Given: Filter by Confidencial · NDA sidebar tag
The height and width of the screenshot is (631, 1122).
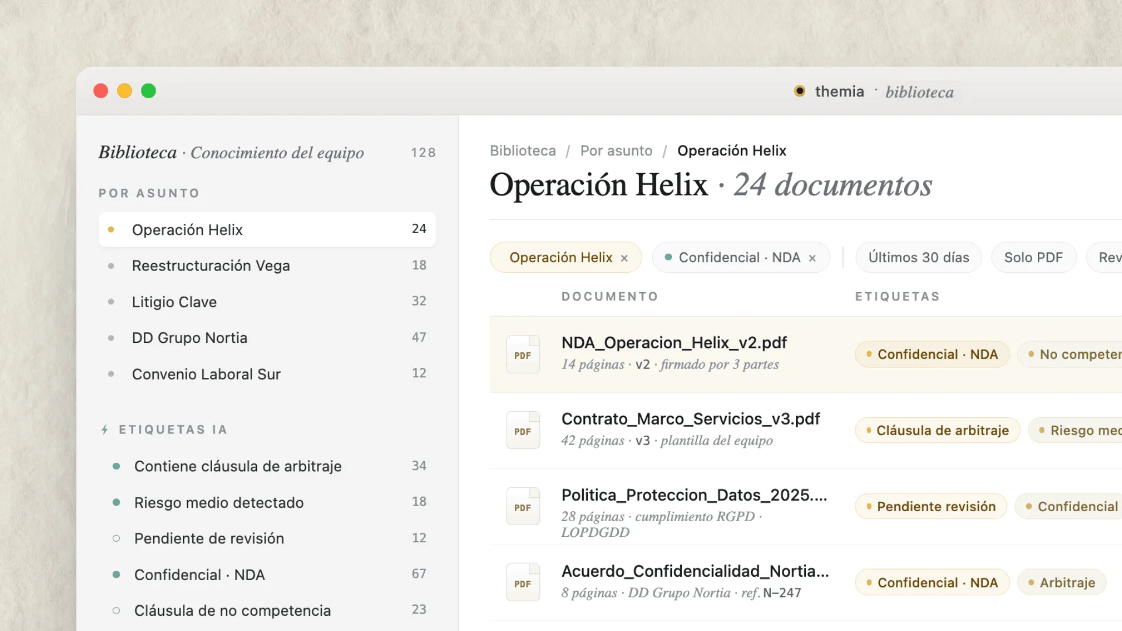Looking at the screenshot, I should click(267, 574).
